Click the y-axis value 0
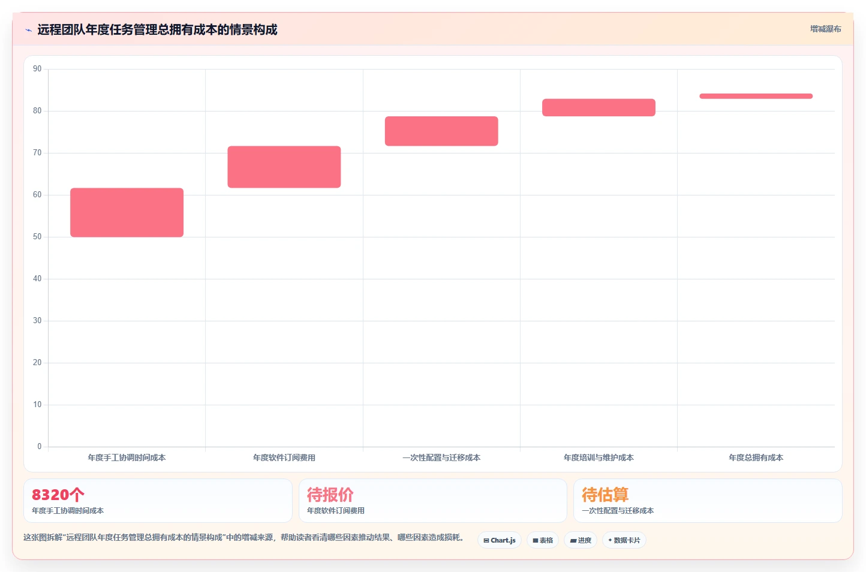Screen dimensions: 866x572 tap(40, 446)
